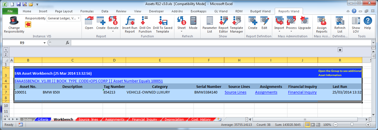Switch to Page Break Preview in status bar

click(318, 124)
